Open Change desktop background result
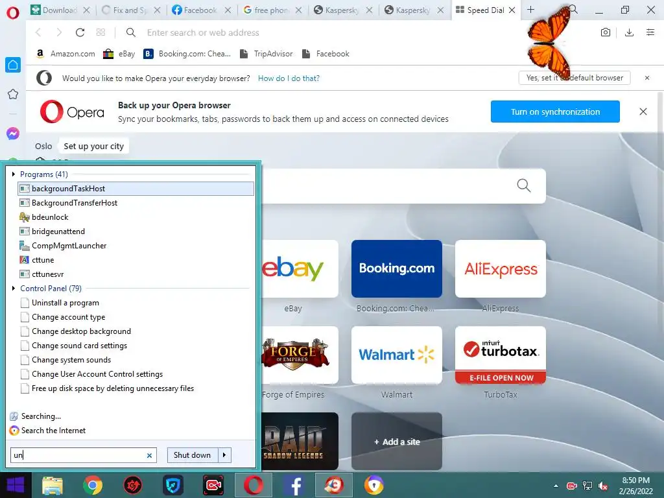Image resolution: width=664 pixels, height=498 pixels. 136,331
